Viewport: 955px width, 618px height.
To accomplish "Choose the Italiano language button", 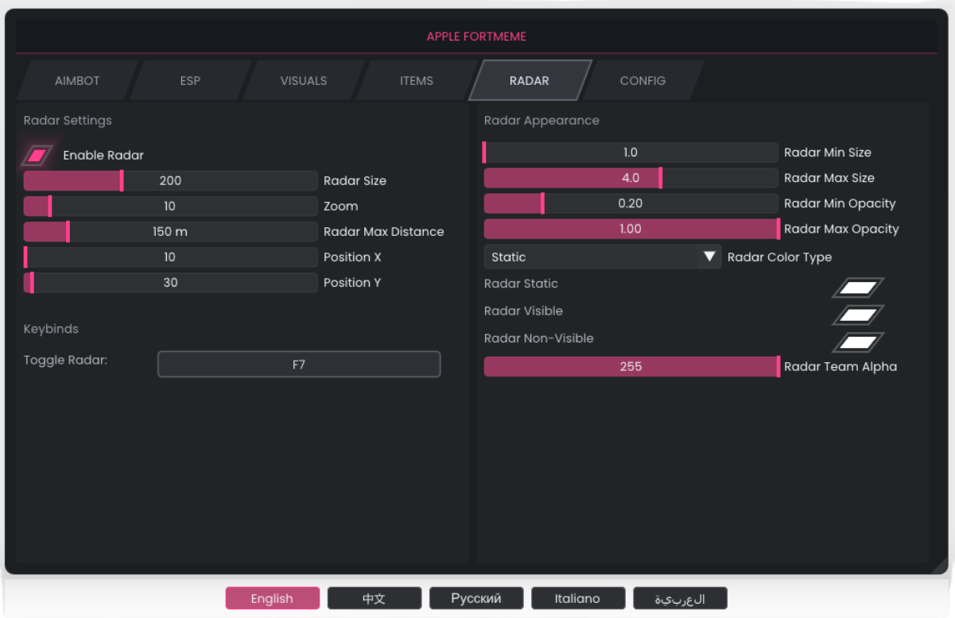I will [577, 598].
